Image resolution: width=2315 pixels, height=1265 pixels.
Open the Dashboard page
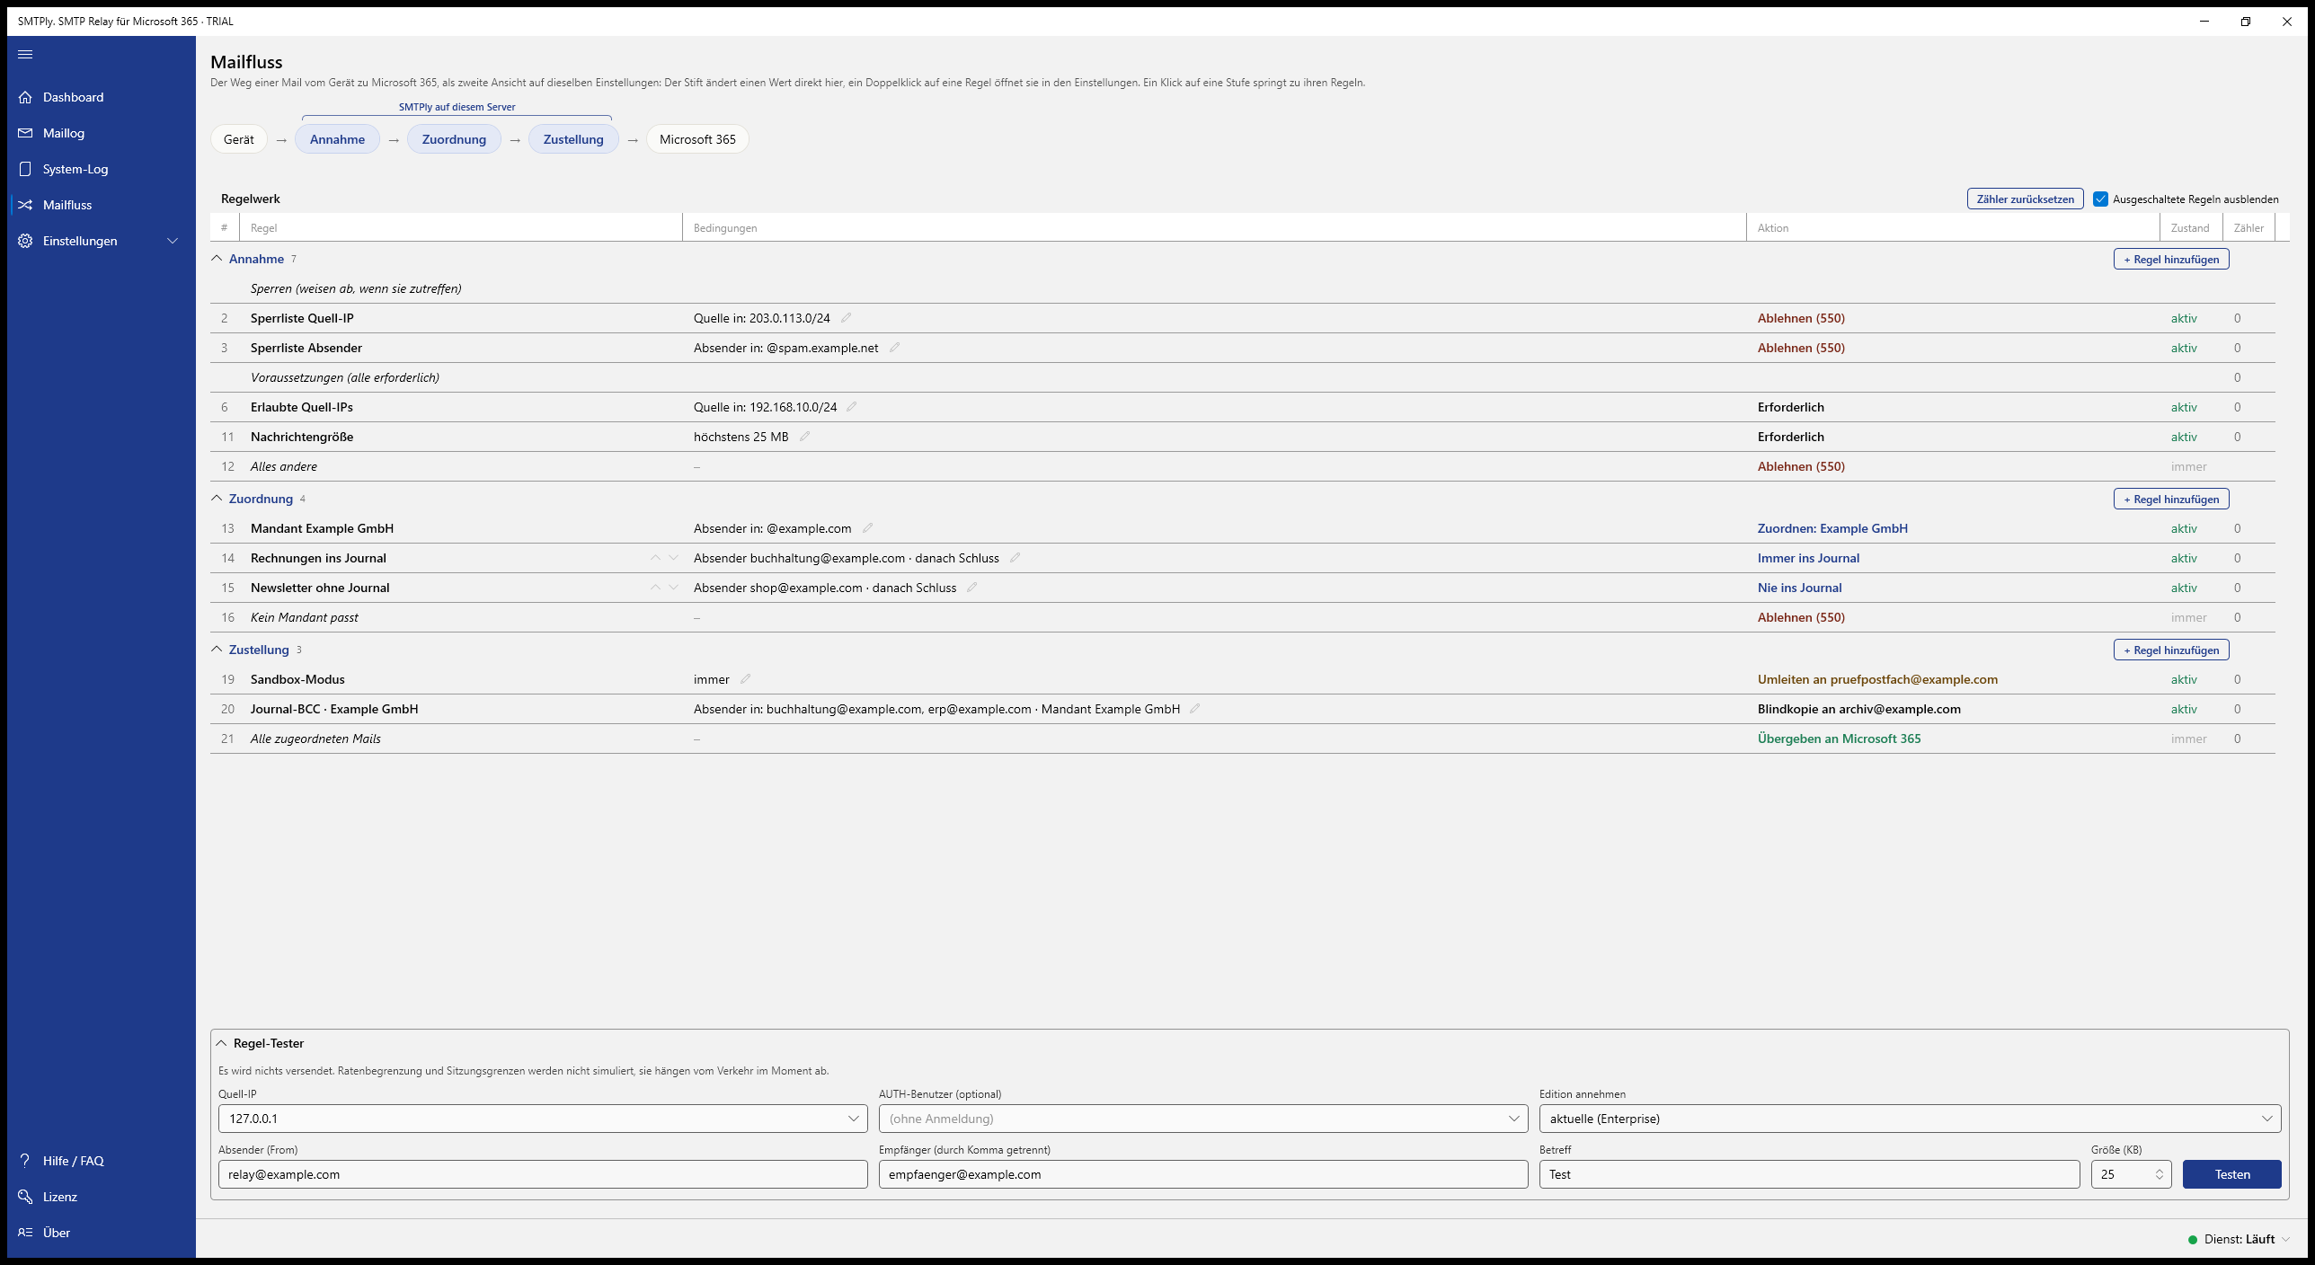click(x=101, y=97)
